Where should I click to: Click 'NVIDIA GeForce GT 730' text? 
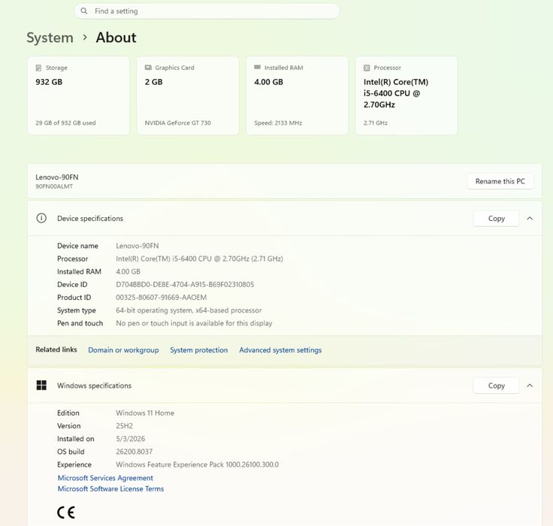point(178,122)
